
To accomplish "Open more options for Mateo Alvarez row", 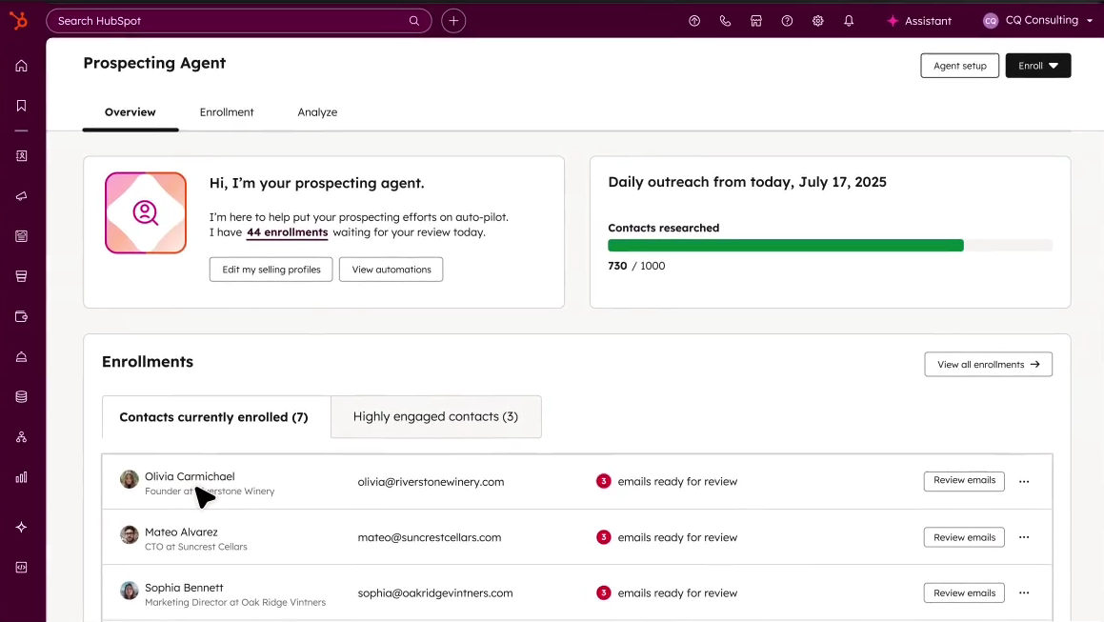I will coord(1024,537).
